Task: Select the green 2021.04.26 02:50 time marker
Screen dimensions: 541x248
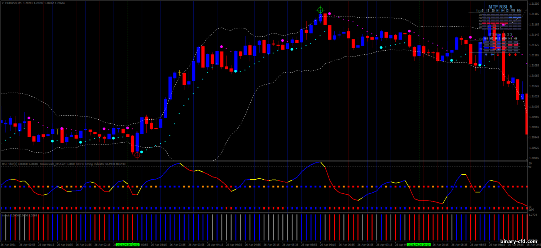Action: pyautogui.click(x=128, y=245)
